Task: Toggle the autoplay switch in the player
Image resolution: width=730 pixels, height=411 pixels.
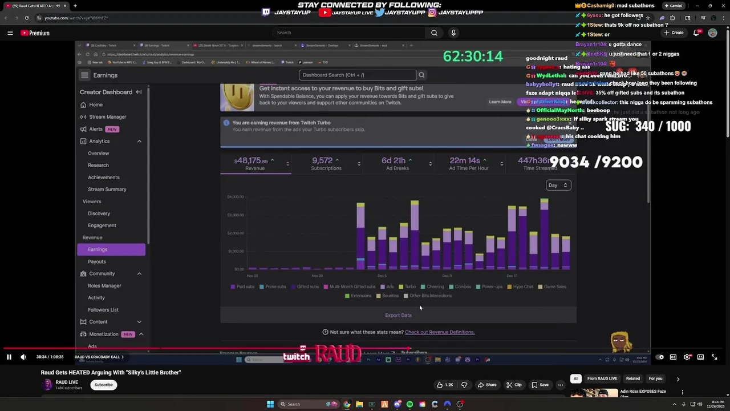Action: click(659, 357)
